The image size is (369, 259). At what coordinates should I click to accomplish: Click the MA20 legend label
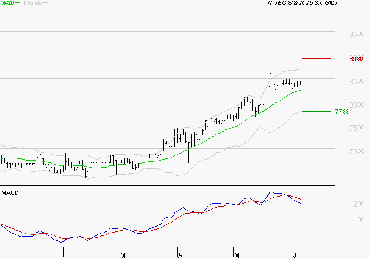pos(7,3)
